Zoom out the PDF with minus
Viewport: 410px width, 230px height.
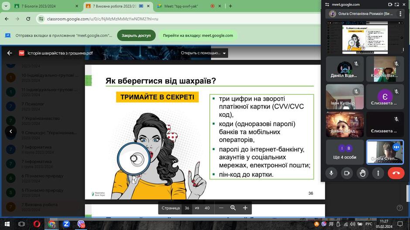(221, 208)
